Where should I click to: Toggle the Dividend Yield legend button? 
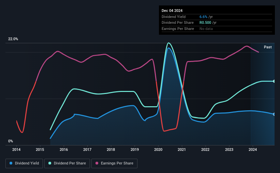pyautogui.click(x=24, y=163)
